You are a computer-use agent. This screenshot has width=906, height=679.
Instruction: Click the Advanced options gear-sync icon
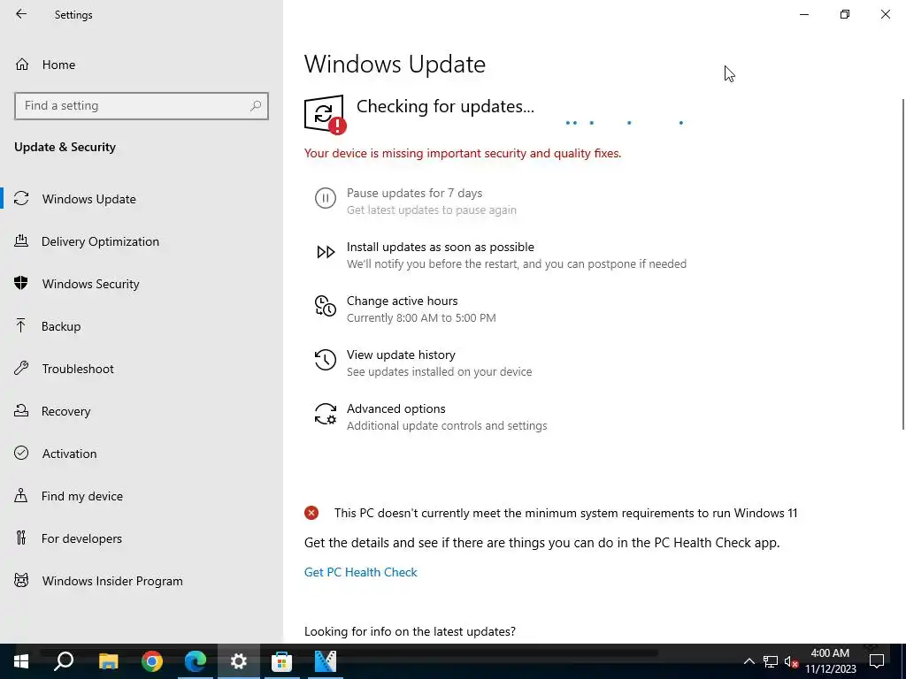point(326,414)
